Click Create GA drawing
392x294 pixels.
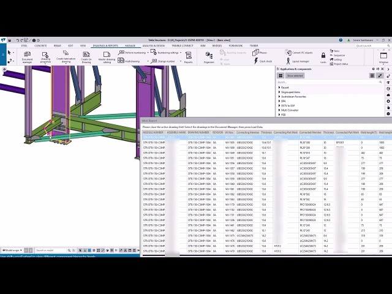[x=86, y=57]
